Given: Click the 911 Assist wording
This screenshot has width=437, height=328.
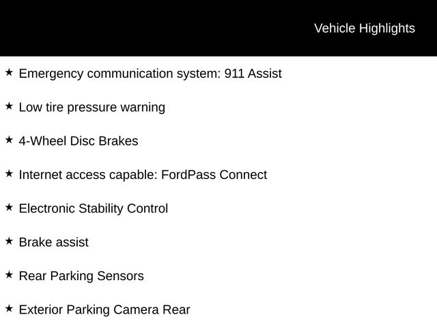Looking at the screenshot, I should 253,74.
